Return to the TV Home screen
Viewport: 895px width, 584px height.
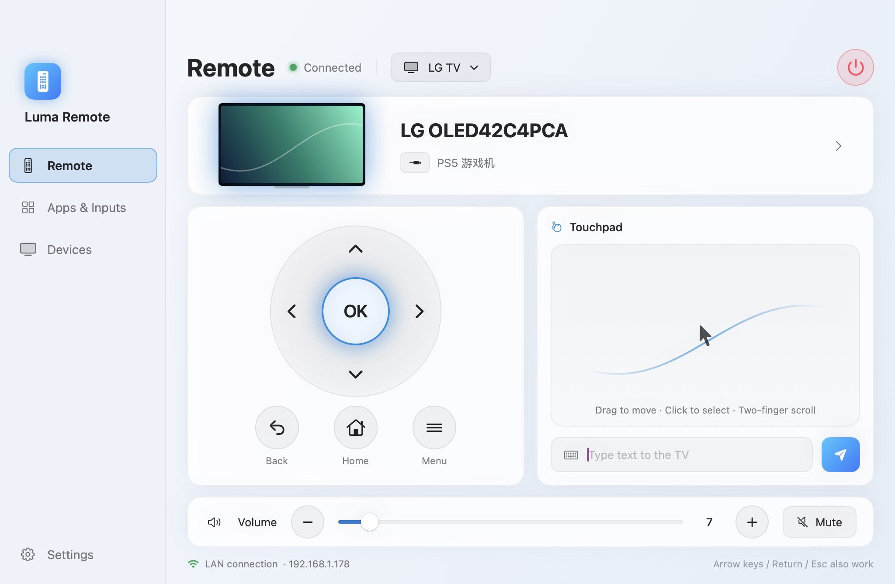click(356, 428)
